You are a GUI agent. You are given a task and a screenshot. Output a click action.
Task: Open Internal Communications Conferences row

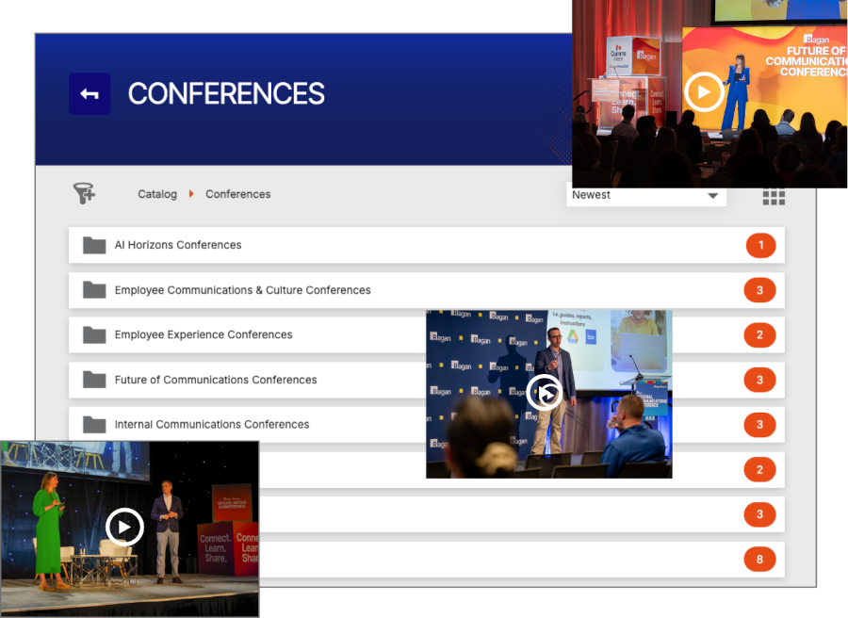tap(212, 425)
